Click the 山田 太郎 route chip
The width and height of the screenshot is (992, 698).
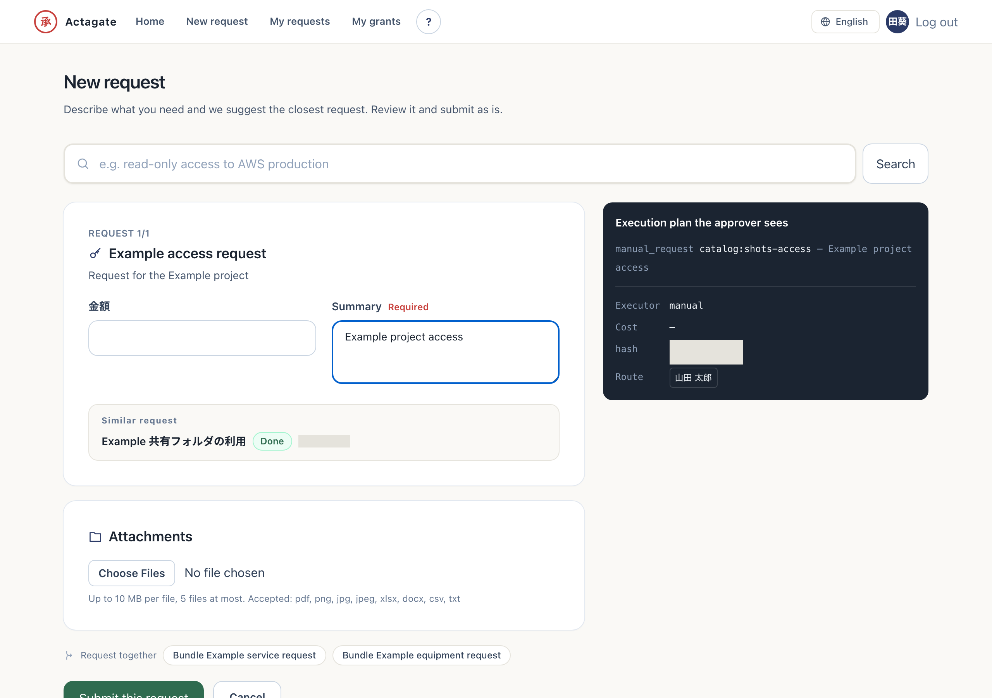click(x=693, y=378)
